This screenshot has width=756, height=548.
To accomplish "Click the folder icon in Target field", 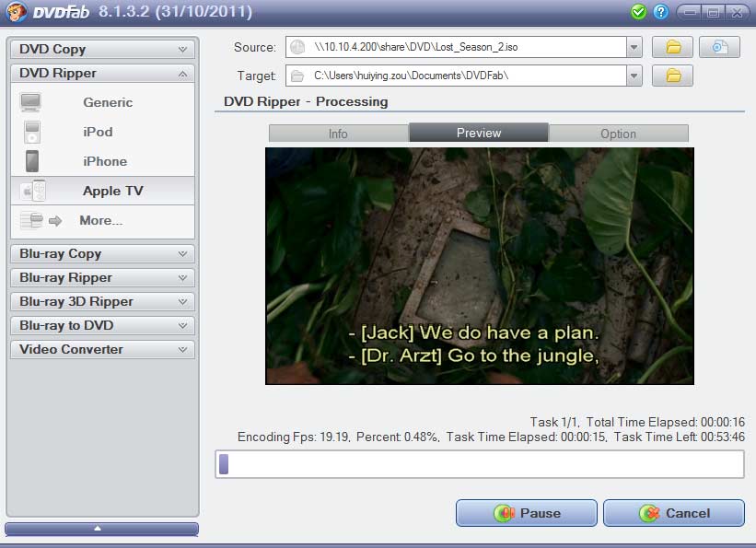I will click(x=297, y=76).
